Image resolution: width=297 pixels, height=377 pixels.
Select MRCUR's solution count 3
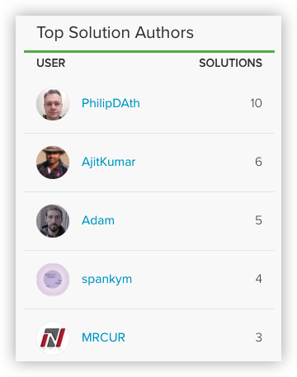coord(258,337)
